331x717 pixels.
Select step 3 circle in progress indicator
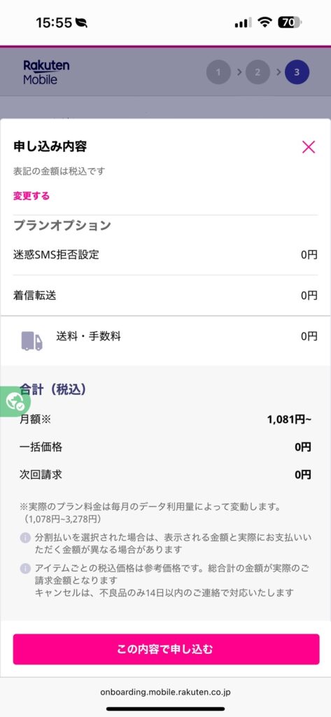(x=297, y=72)
